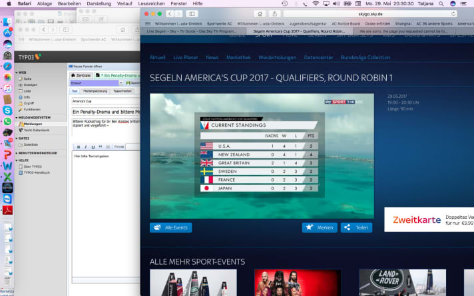The height and width of the screenshot is (296, 474).
Task: Collapse the MELDUNGSSYSTEM section in TYPO3
Action: coord(17,118)
